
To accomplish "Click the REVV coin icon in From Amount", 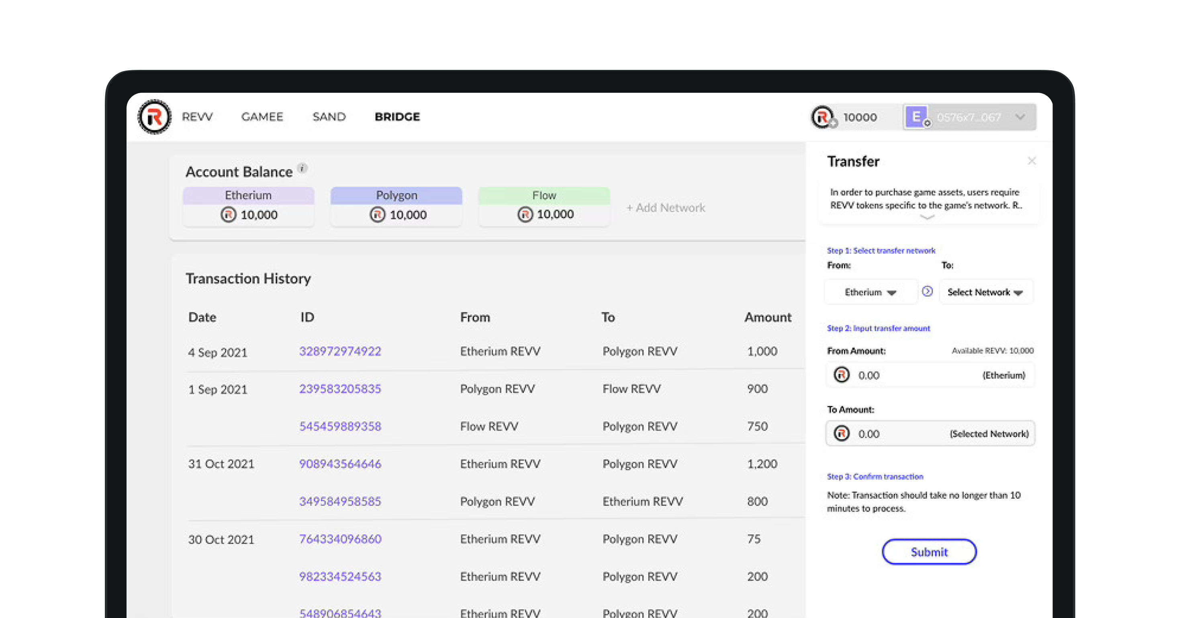I will [x=841, y=375].
